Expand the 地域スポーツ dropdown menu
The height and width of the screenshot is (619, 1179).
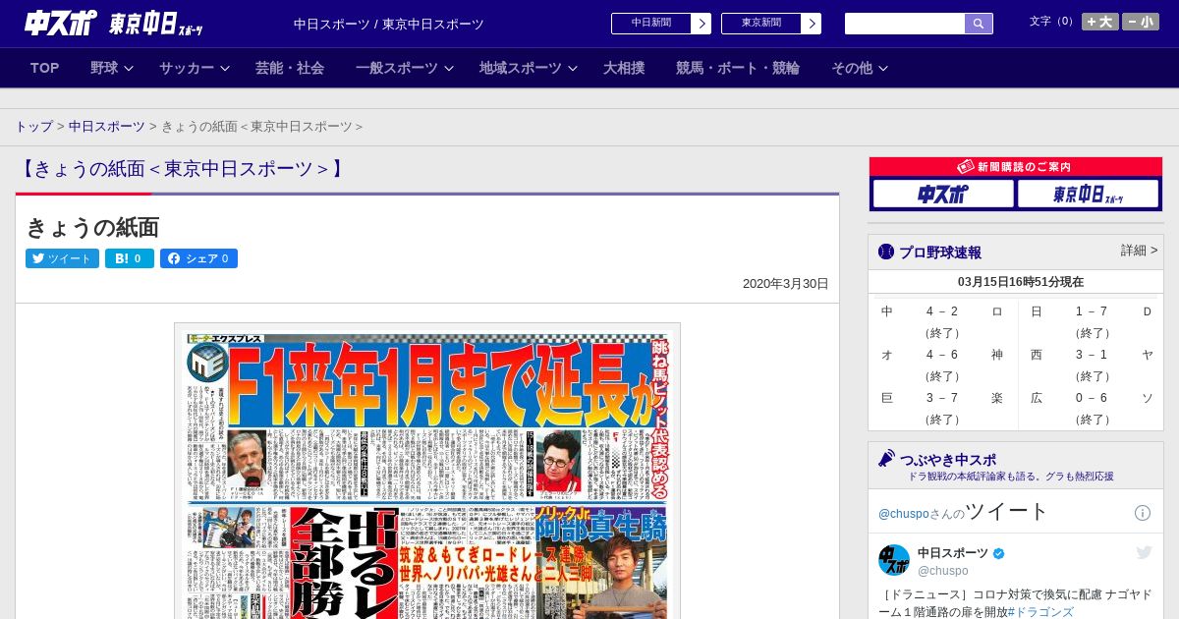(x=529, y=68)
